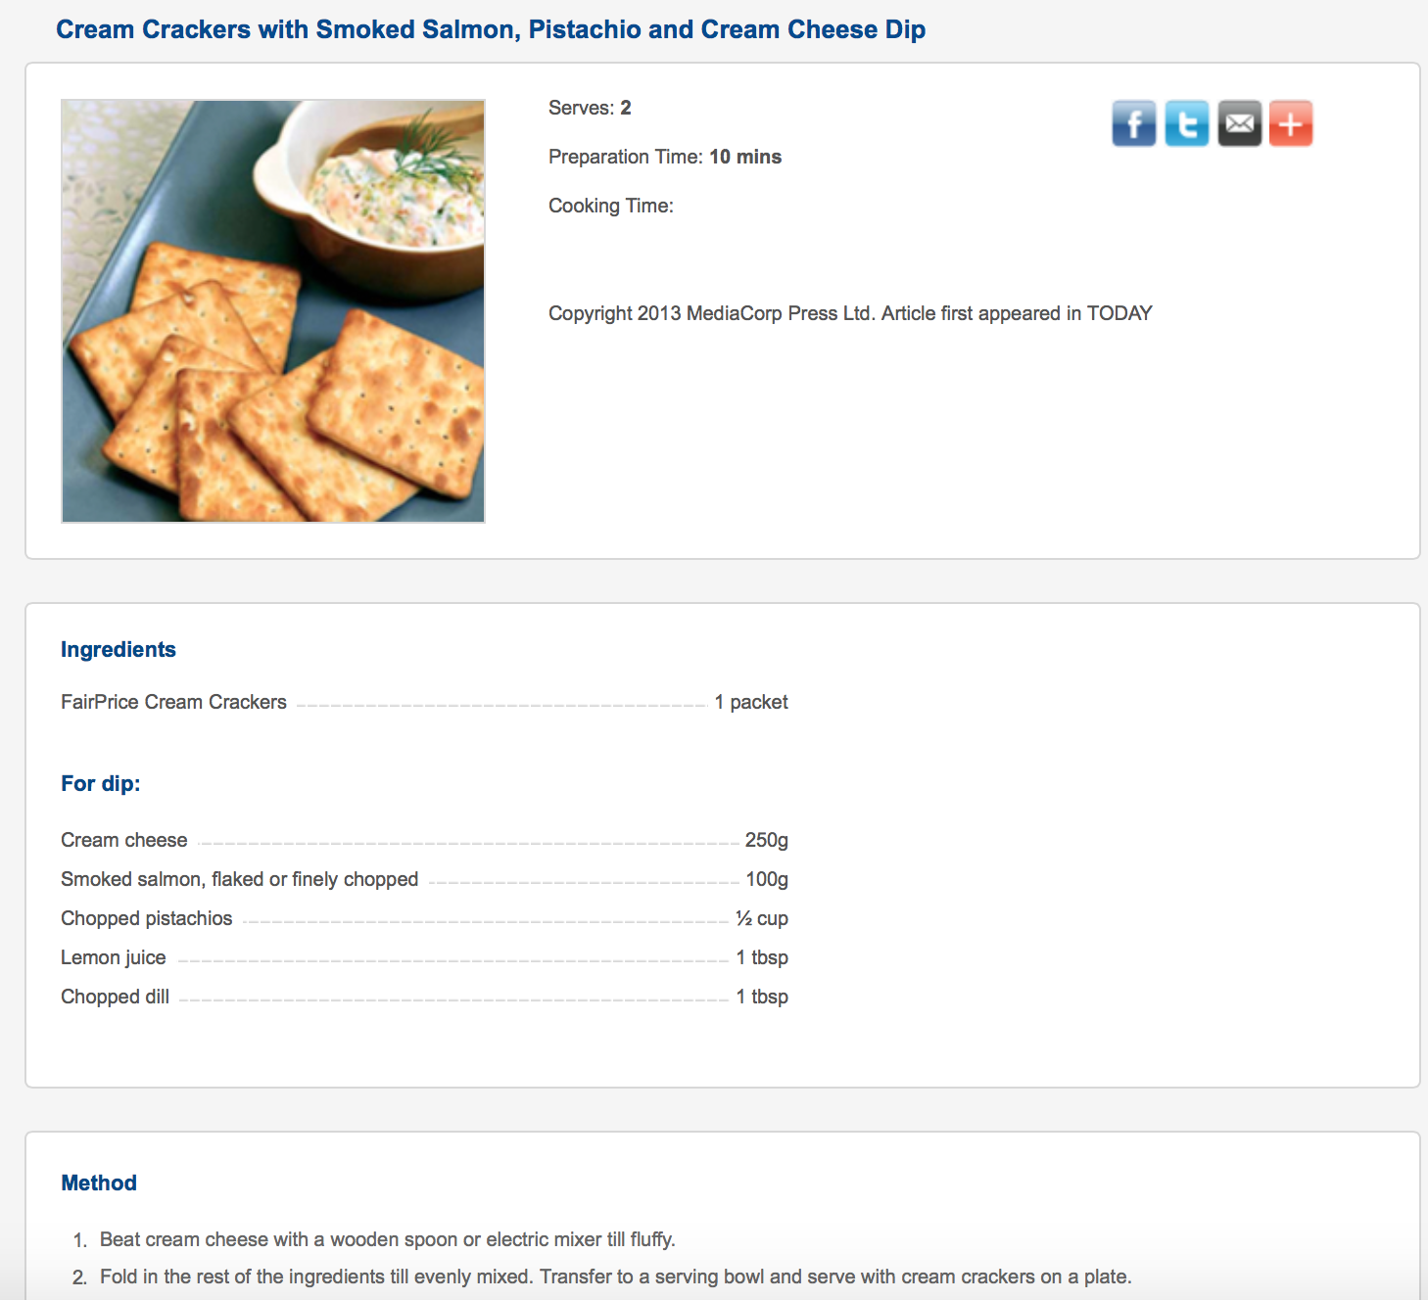Image resolution: width=1428 pixels, height=1300 pixels.
Task: Select the FairPrice Cream Crackers ingredient
Action: point(173,702)
